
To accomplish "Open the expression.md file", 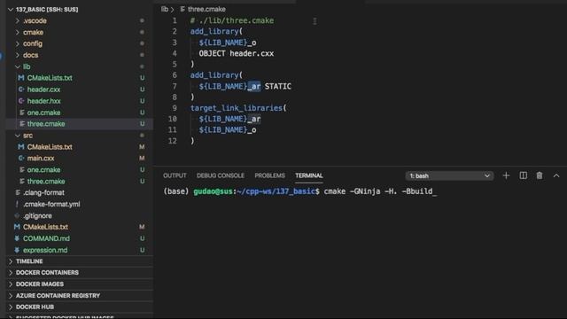I will pos(45,250).
